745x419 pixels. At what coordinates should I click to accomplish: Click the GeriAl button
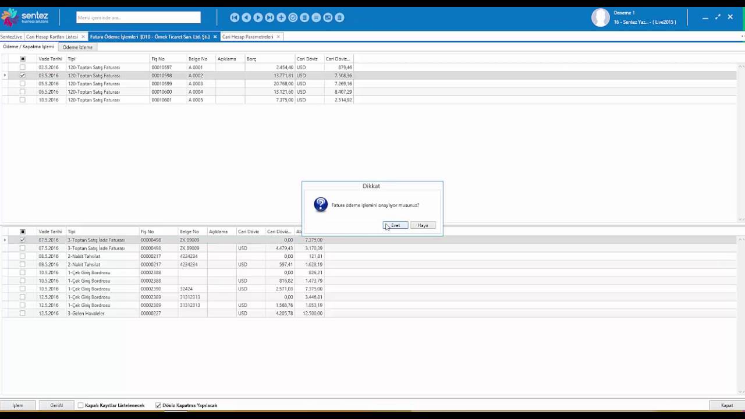click(x=56, y=405)
